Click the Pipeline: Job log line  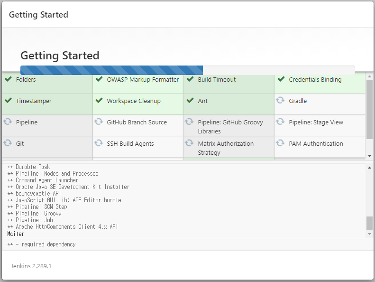click(x=30, y=220)
